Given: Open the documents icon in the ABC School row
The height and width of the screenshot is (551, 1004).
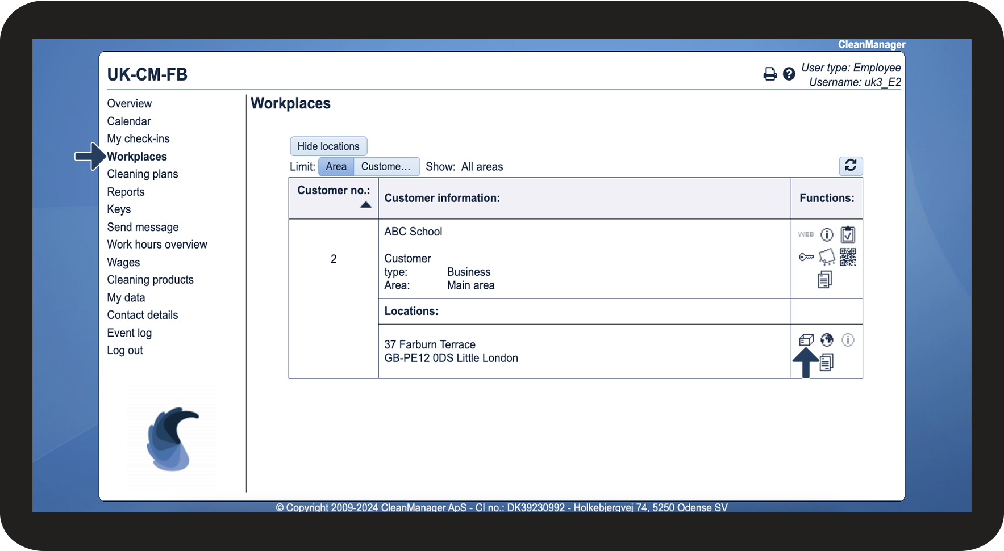Looking at the screenshot, I should [825, 279].
